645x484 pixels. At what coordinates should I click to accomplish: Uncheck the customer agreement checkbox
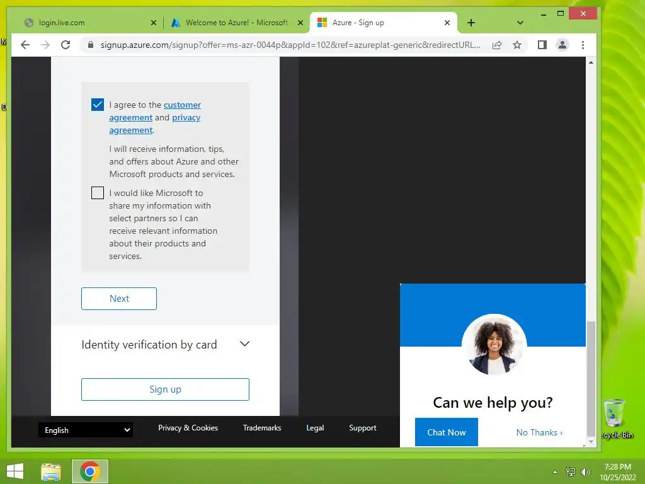point(98,105)
